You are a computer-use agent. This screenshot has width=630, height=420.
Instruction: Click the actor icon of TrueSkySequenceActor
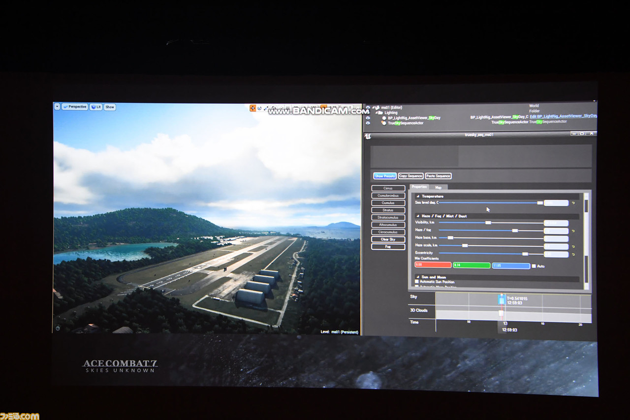point(384,123)
